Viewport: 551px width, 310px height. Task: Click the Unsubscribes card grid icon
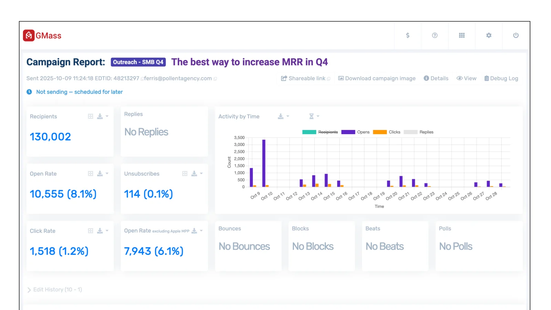[x=185, y=174]
